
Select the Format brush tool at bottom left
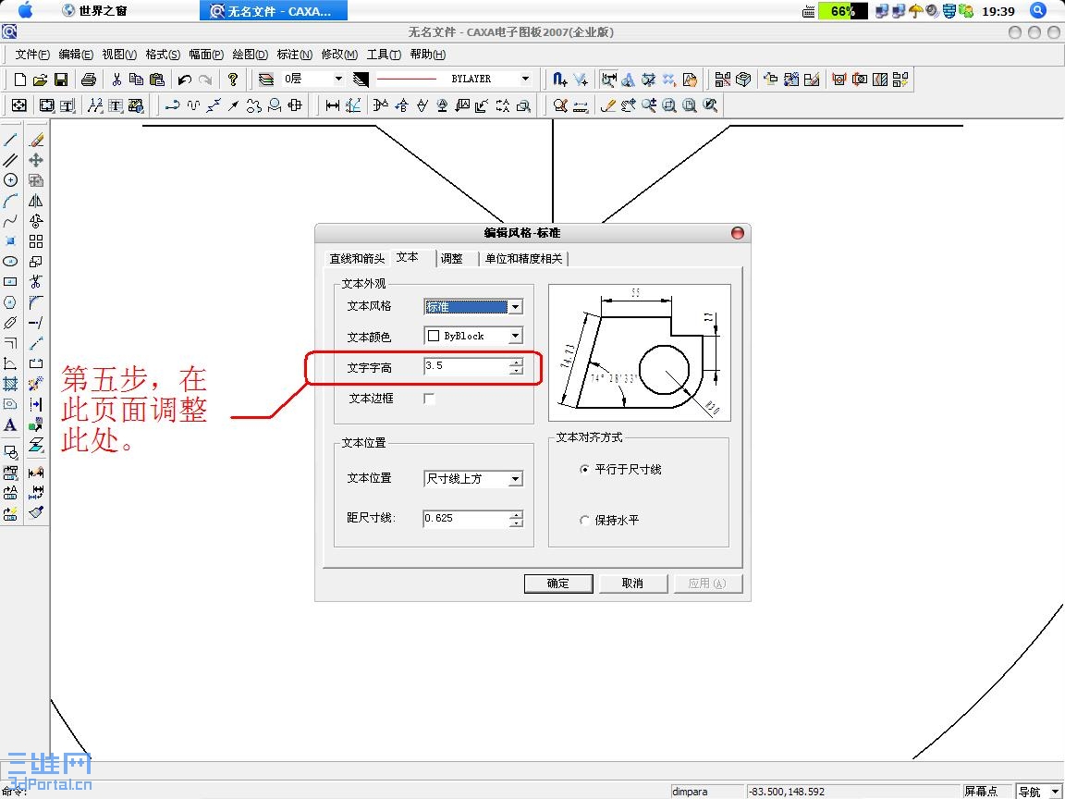(36, 512)
